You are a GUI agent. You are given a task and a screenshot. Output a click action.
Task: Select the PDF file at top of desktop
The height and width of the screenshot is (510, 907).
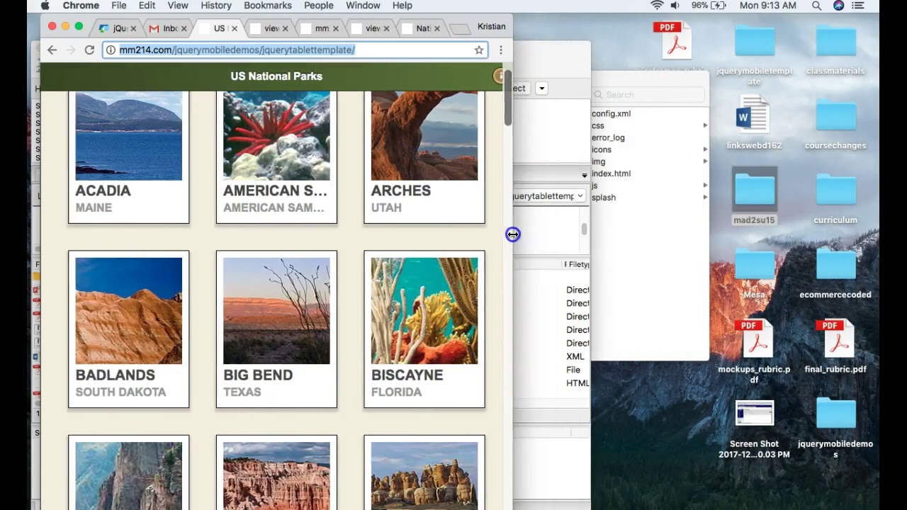pos(672,40)
